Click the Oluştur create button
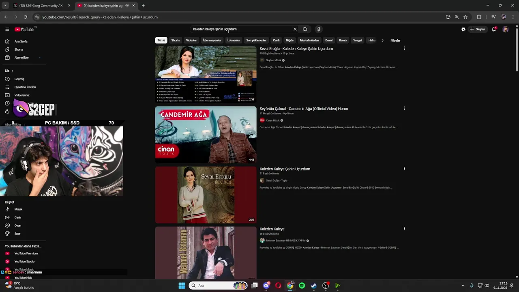 pyautogui.click(x=477, y=29)
